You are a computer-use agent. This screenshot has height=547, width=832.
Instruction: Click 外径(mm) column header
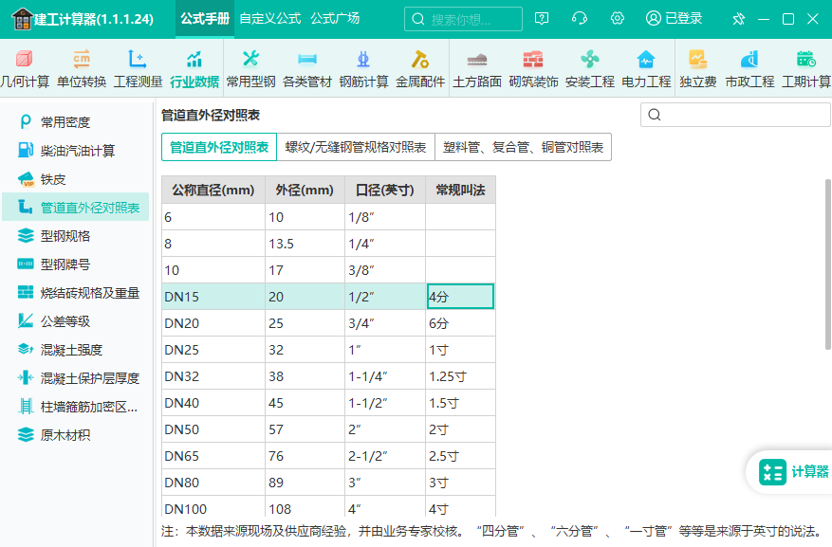305,190
